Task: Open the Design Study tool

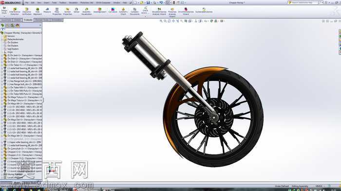Action: coord(4,10)
